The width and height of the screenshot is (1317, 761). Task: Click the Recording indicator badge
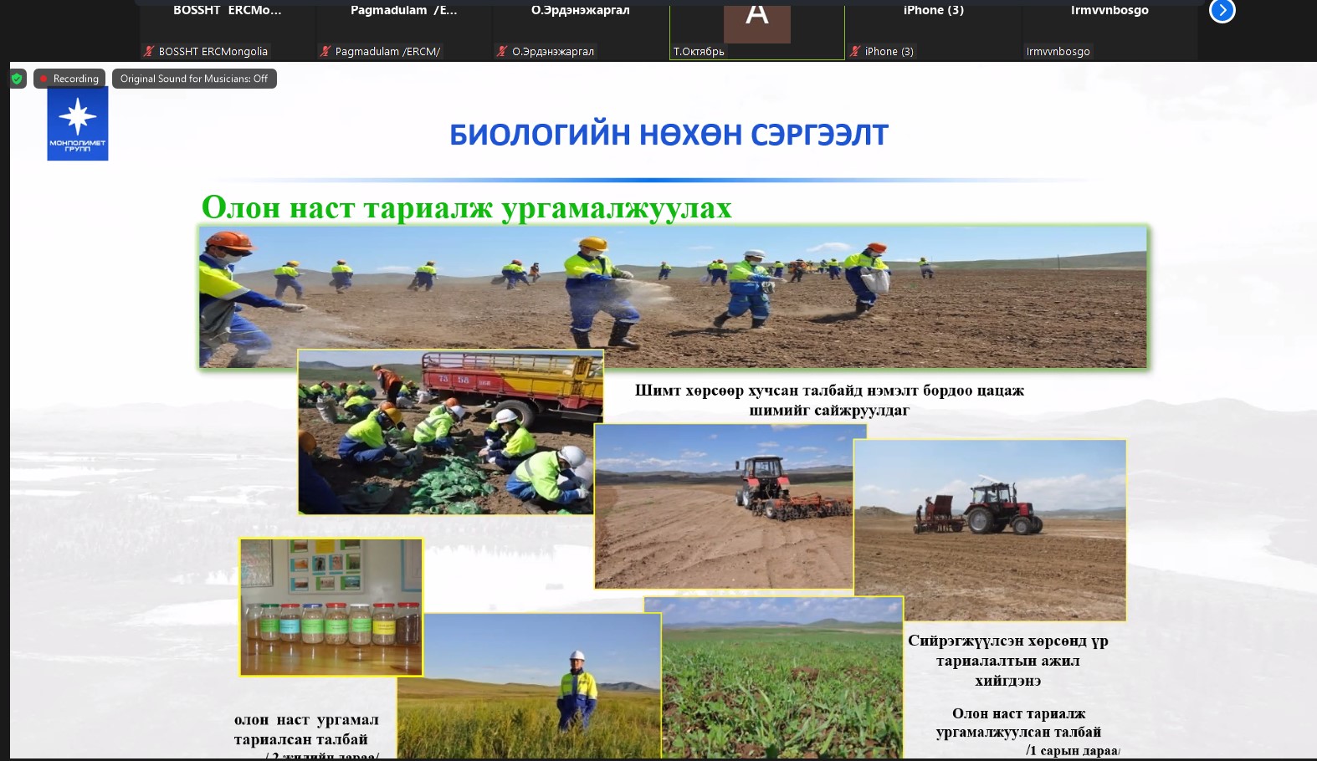click(x=69, y=79)
